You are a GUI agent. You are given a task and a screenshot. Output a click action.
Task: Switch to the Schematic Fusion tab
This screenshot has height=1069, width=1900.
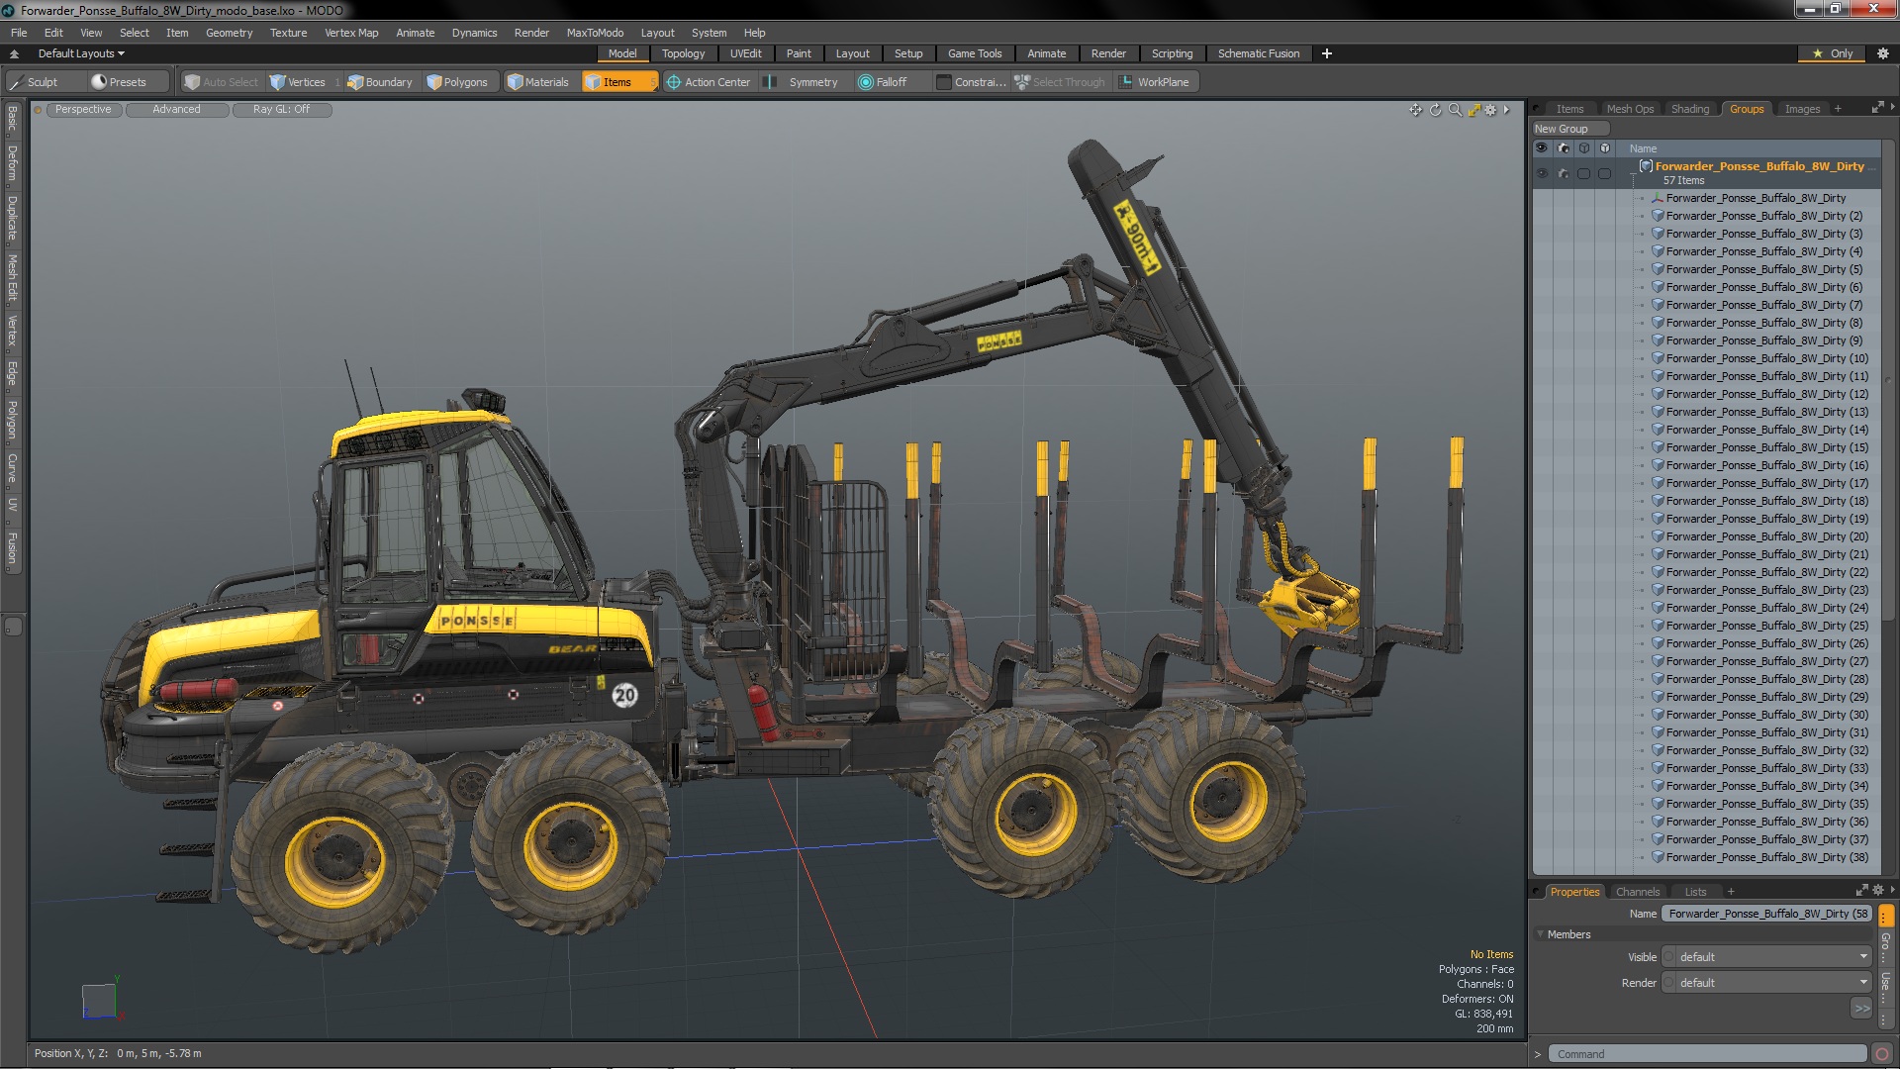pos(1259,53)
